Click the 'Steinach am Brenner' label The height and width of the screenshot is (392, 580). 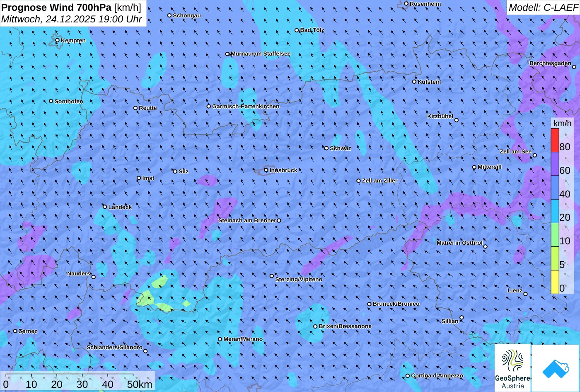click(247, 220)
